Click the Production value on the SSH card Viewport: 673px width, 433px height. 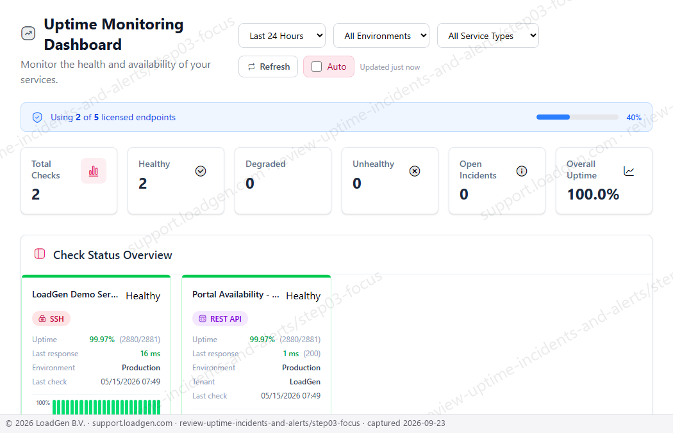tap(141, 368)
